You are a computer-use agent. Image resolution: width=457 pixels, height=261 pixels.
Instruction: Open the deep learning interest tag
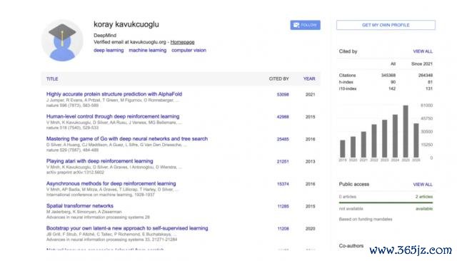tap(109, 51)
